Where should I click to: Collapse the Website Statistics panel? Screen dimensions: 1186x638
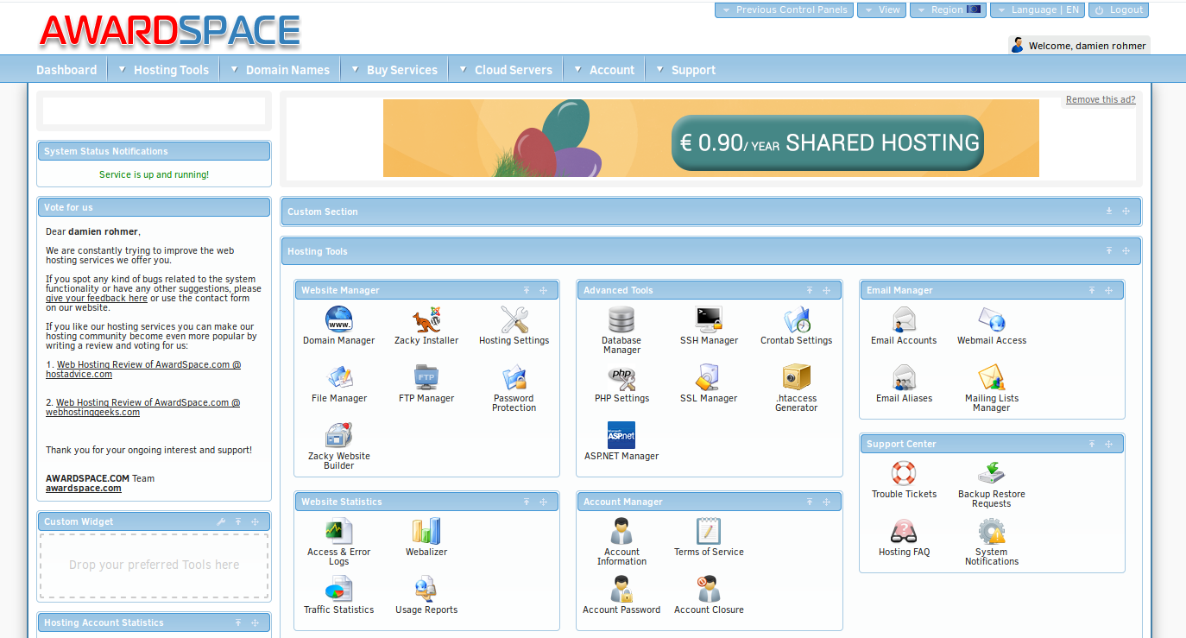(x=527, y=502)
